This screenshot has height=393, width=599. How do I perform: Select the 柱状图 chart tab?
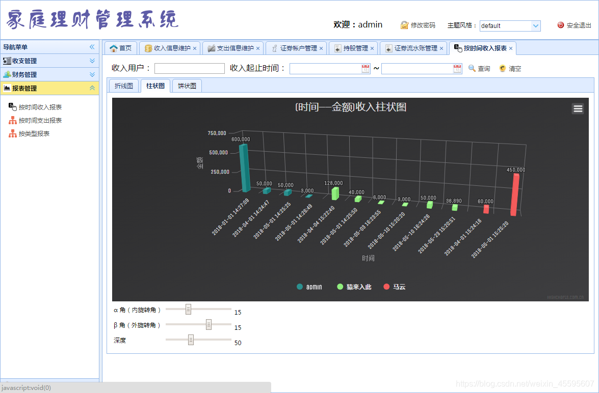tap(155, 86)
